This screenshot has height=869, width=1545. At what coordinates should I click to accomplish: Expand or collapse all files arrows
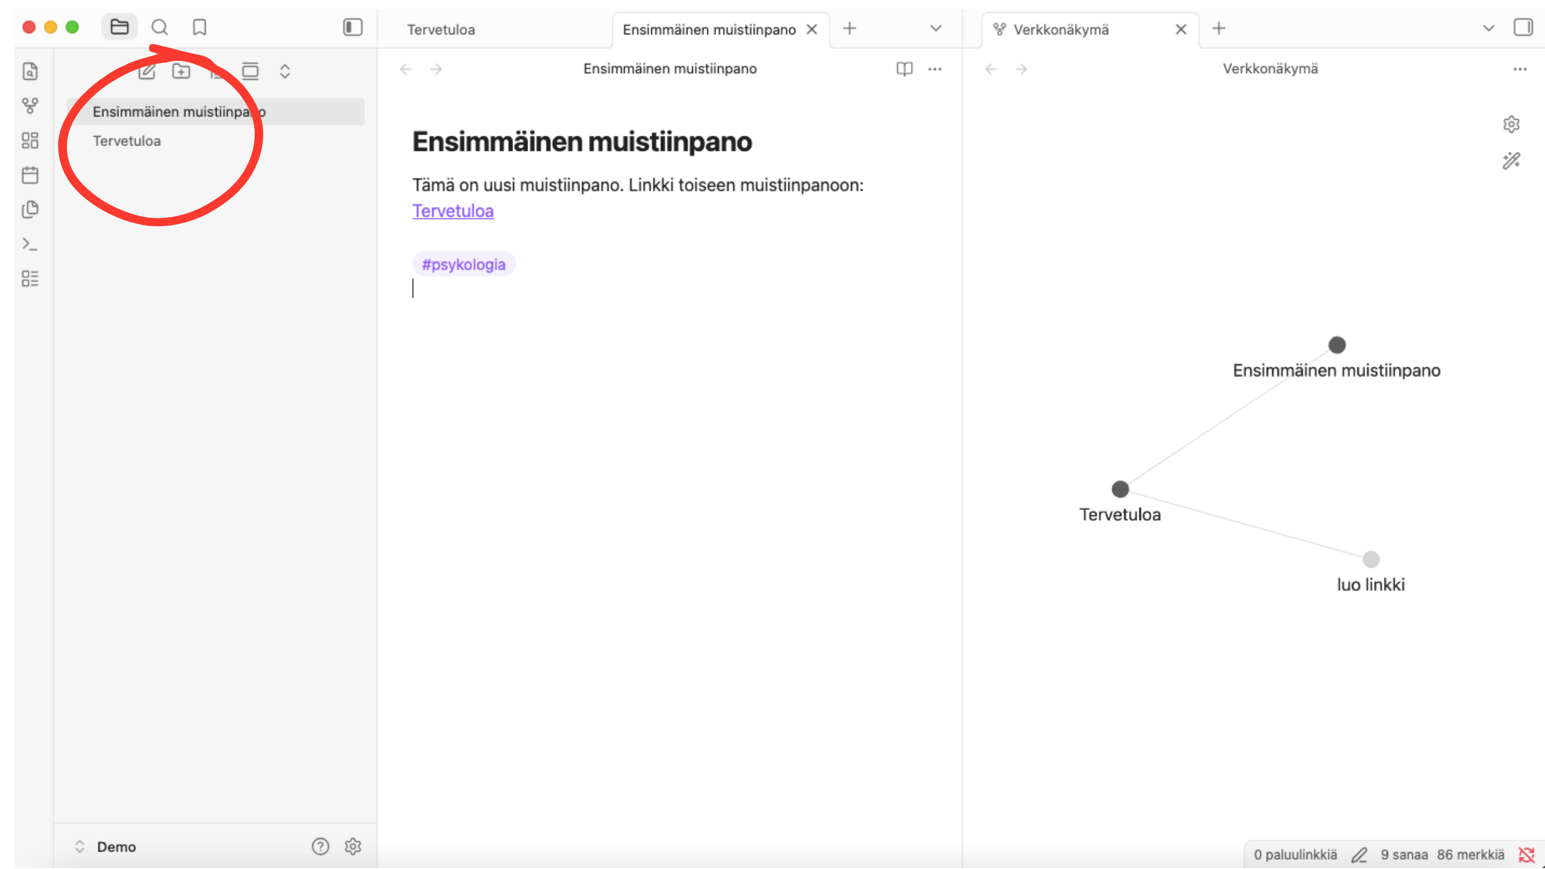click(x=285, y=71)
